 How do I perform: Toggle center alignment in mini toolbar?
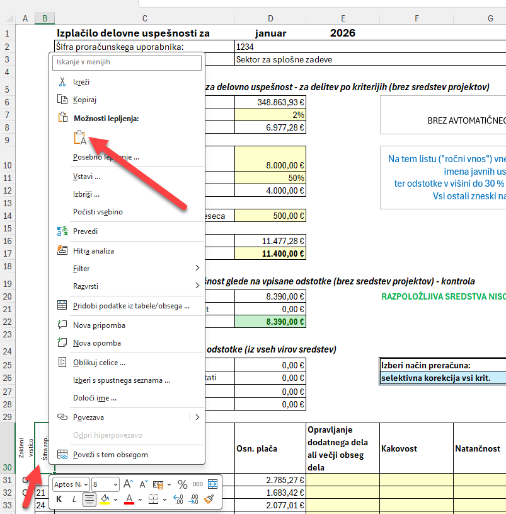point(89,499)
